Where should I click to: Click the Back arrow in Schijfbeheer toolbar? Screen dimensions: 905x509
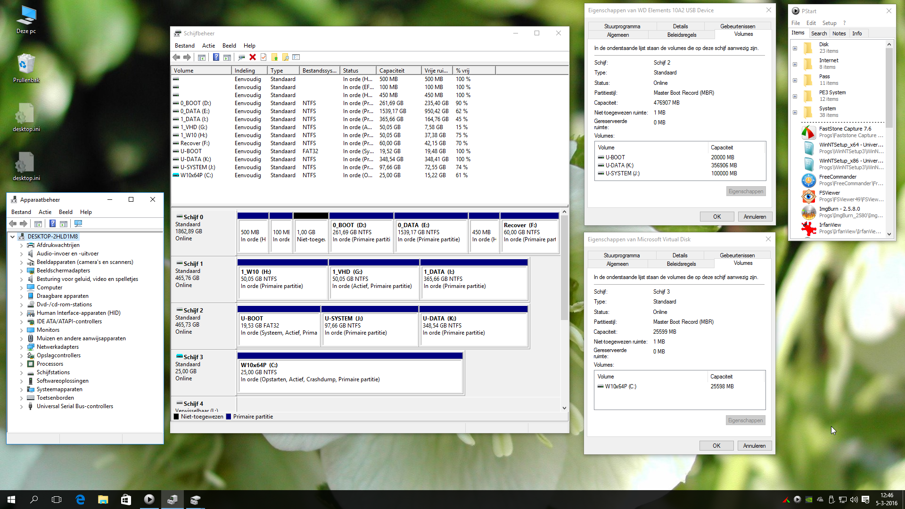coord(176,57)
